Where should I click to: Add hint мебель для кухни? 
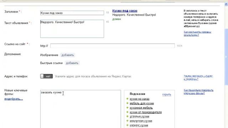142,103
